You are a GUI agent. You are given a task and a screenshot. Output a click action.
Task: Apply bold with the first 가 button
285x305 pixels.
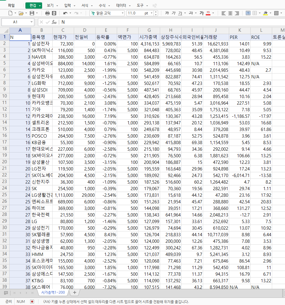167,13
